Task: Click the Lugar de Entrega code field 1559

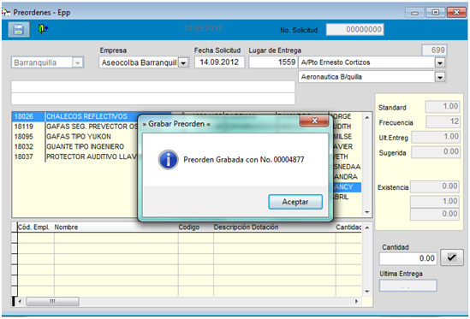Action: tap(273, 62)
